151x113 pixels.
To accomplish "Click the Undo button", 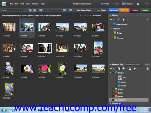I will [105, 4].
